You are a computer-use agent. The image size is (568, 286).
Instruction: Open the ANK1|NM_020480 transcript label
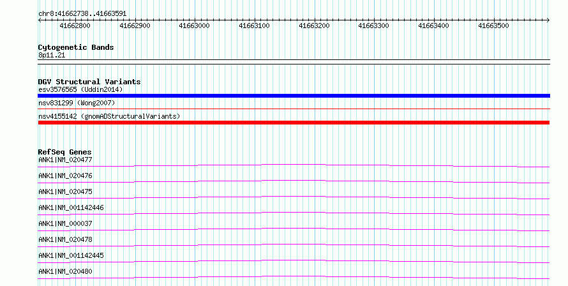click(65, 271)
